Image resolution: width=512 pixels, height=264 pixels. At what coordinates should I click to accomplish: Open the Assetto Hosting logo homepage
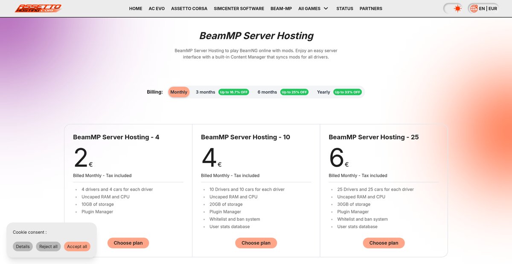click(x=38, y=8)
